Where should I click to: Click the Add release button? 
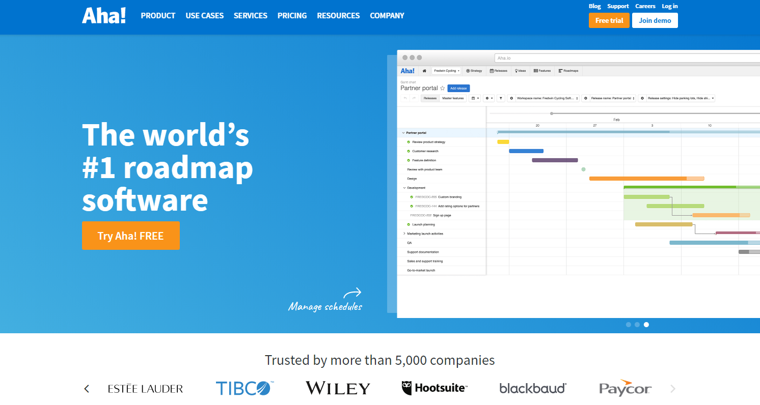click(458, 88)
